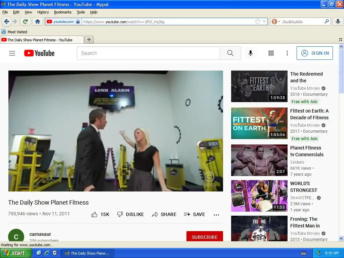Launch the media player quick launch icon
344x258 pixels.
[x=55, y=253]
